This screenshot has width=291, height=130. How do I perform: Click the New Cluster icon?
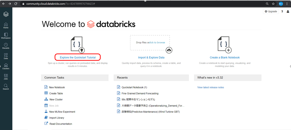[x=46, y=99]
